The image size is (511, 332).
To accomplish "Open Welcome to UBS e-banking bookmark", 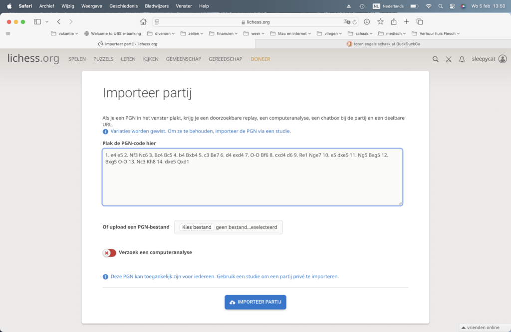I will [112, 33].
